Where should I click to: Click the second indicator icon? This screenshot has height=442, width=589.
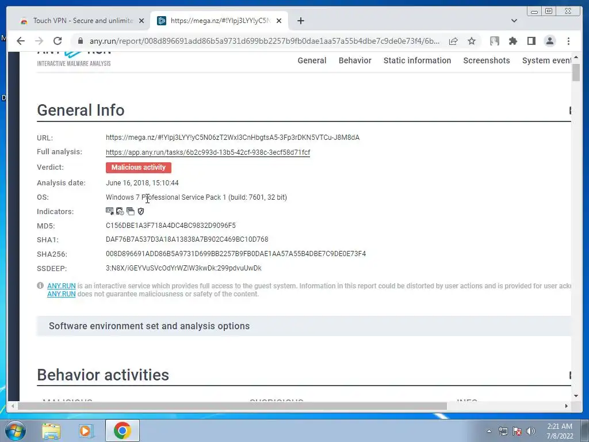120,211
